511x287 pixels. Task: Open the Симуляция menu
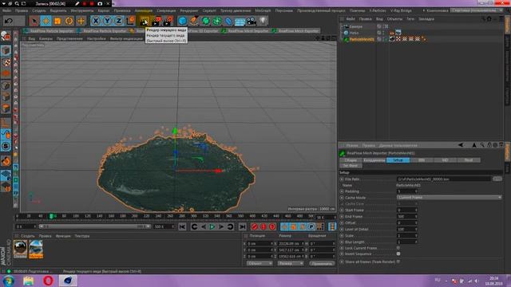point(166,10)
